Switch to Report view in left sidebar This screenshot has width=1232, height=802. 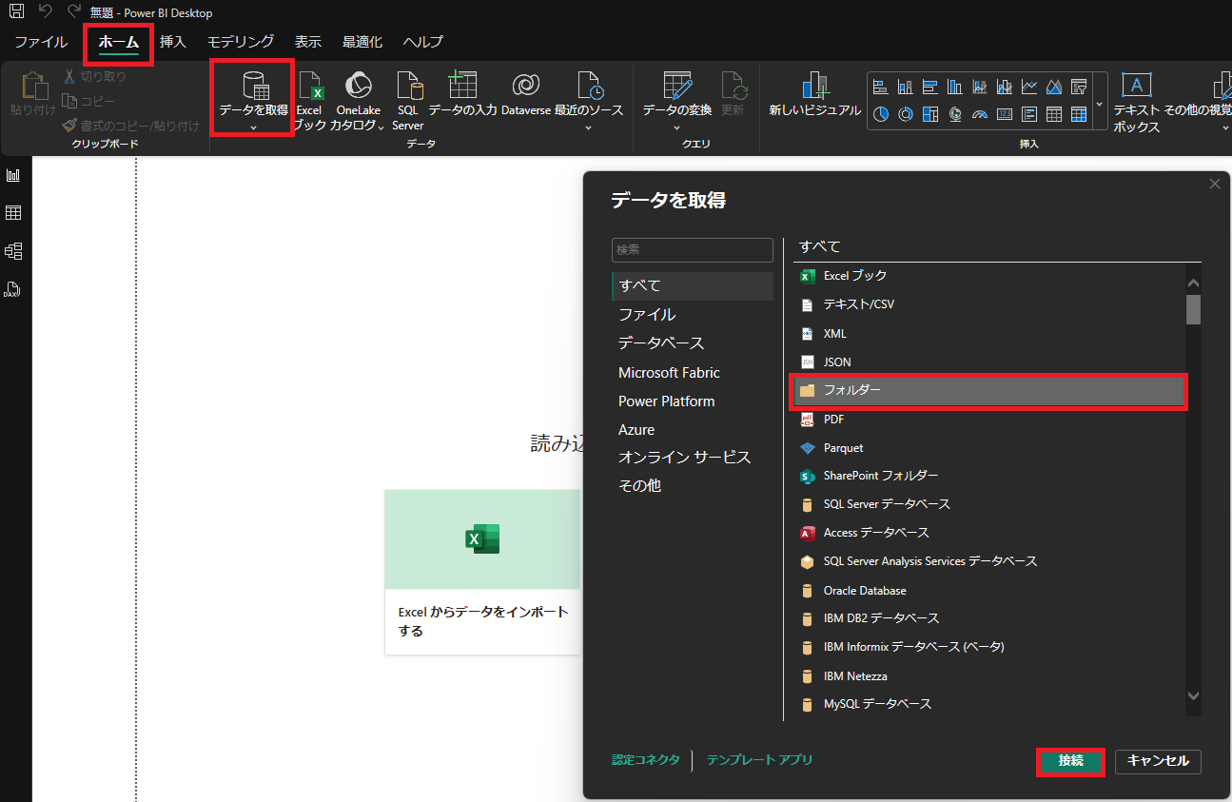pos(13,175)
